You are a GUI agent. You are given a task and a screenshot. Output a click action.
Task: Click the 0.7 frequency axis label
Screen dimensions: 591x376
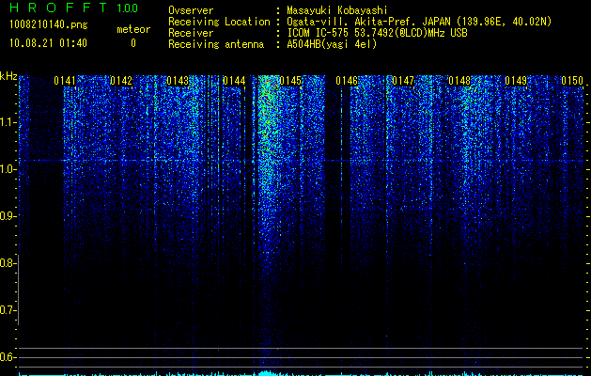tap(7, 310)
